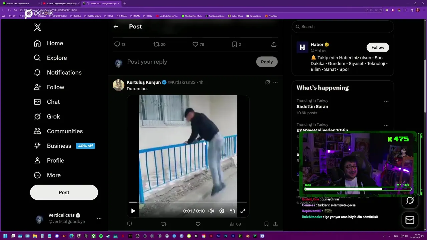Image resolution: width=427 pixels, height=240 pixels.
Task: Open Explore from the sidebar
Action: (50, 58)
